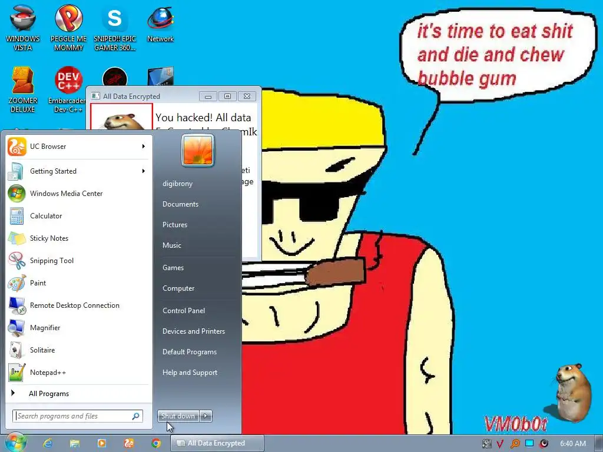The width and height of the screenshot is (603, 452).
Task: Open Pictures from Start menu
Action: coord(175,225)
